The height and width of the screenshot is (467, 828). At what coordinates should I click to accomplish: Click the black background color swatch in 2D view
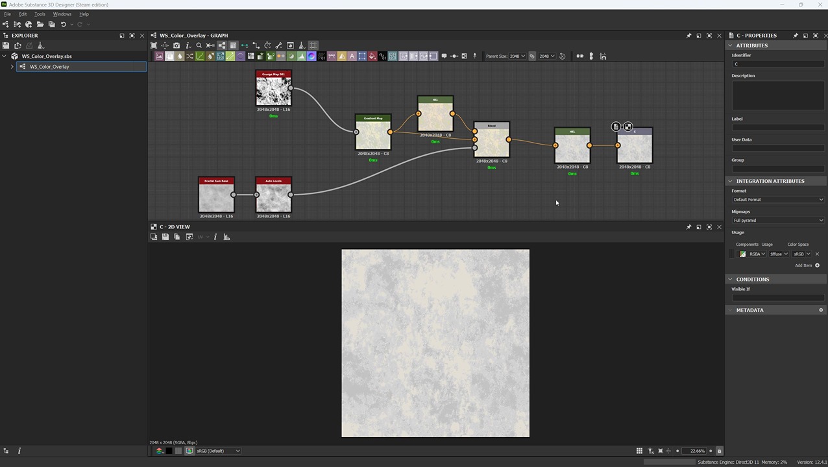pos(169,451)
